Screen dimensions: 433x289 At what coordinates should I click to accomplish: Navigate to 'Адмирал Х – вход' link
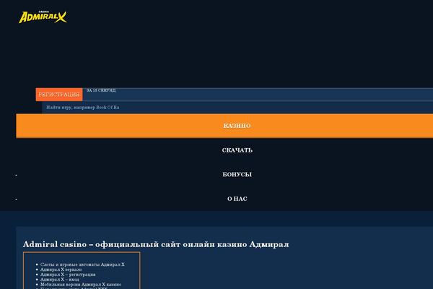click(63, 280)
